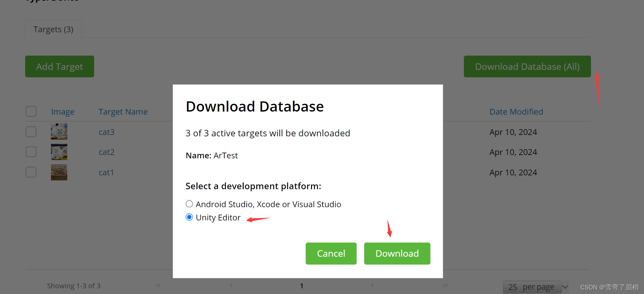Open the cat2 target link
The image size is (644, 294).
tap(106, 152)
